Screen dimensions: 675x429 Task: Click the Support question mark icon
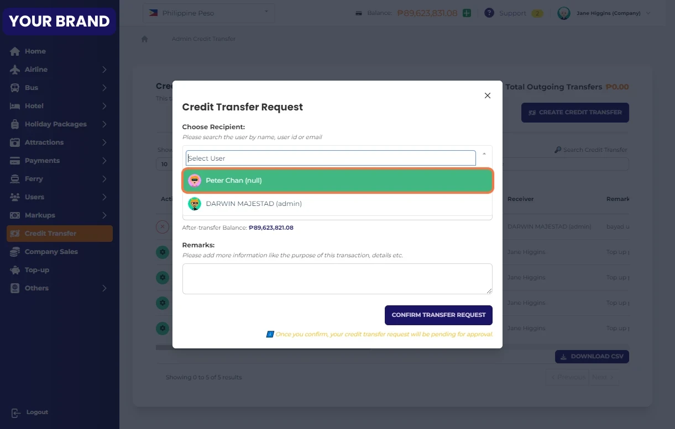tap(489, 13)
